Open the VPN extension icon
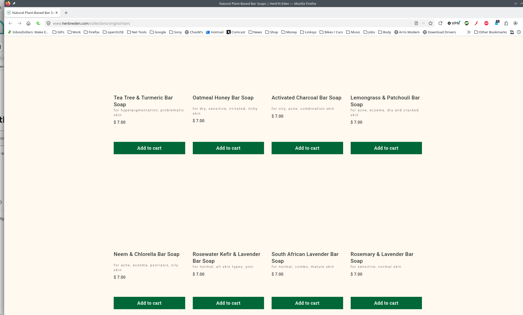The image size is (523, 315). click(x=454, y=23)
